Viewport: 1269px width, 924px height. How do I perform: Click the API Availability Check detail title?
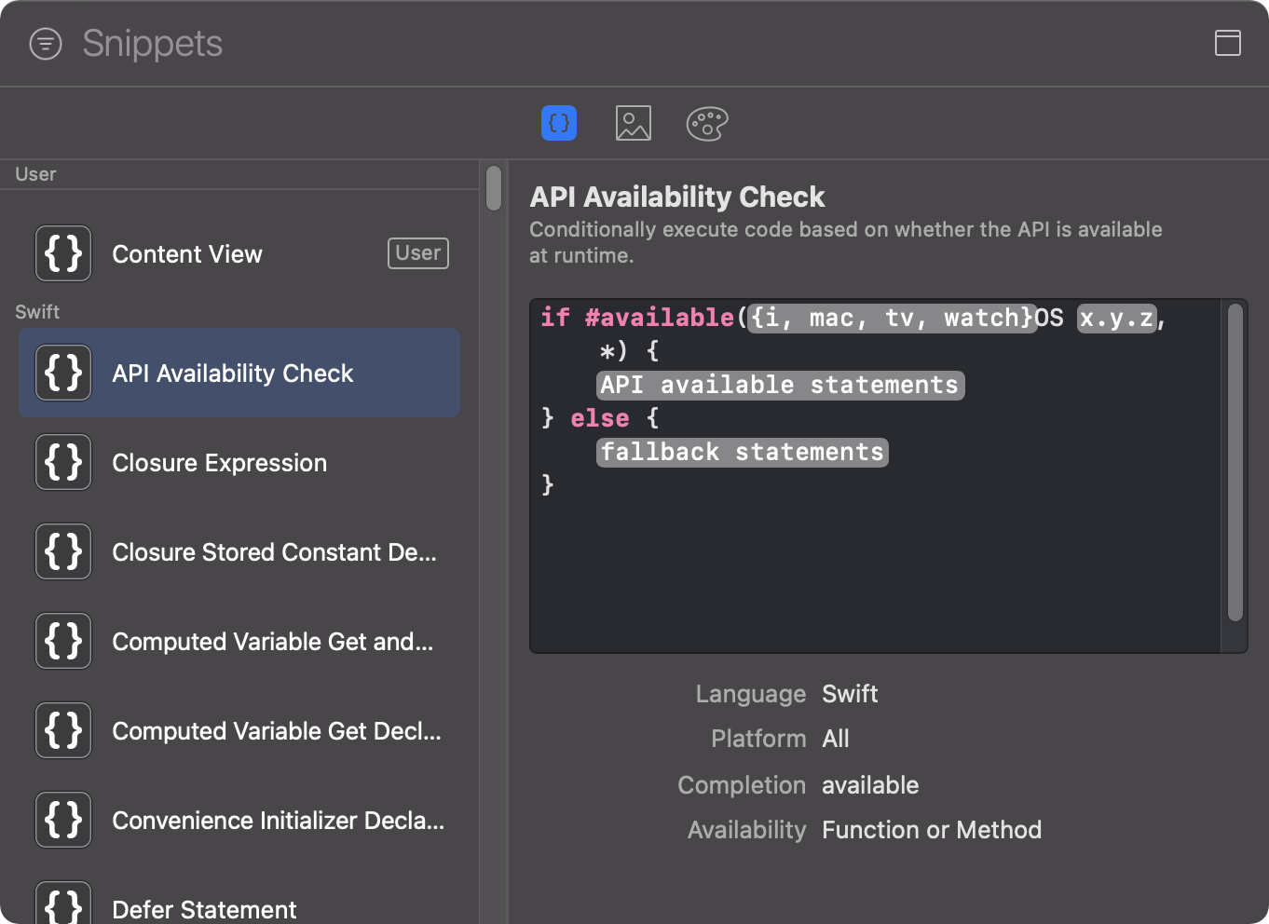click(x=677, y=197)
